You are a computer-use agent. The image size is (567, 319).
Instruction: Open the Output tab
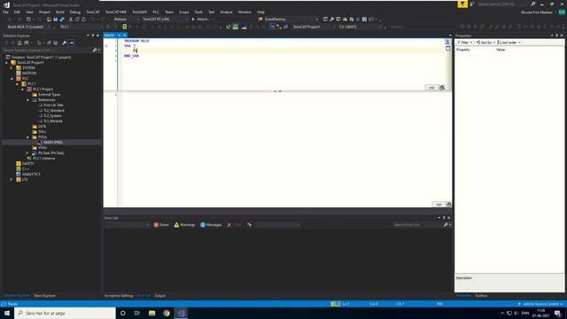tap(159, 295)
